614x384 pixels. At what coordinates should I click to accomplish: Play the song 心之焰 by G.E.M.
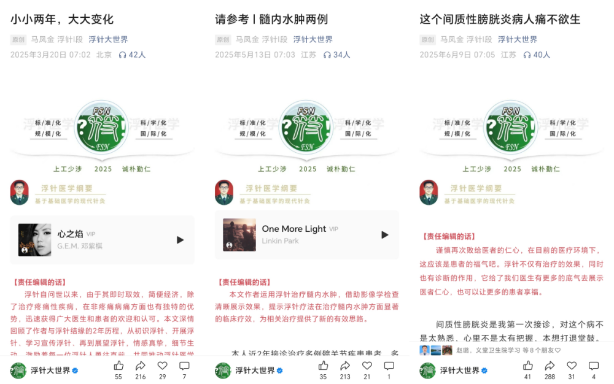point(180,240)
